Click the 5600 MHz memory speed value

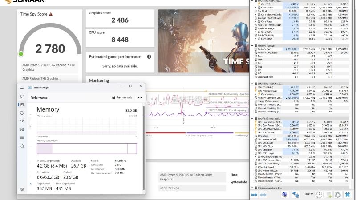pos(121,161)
